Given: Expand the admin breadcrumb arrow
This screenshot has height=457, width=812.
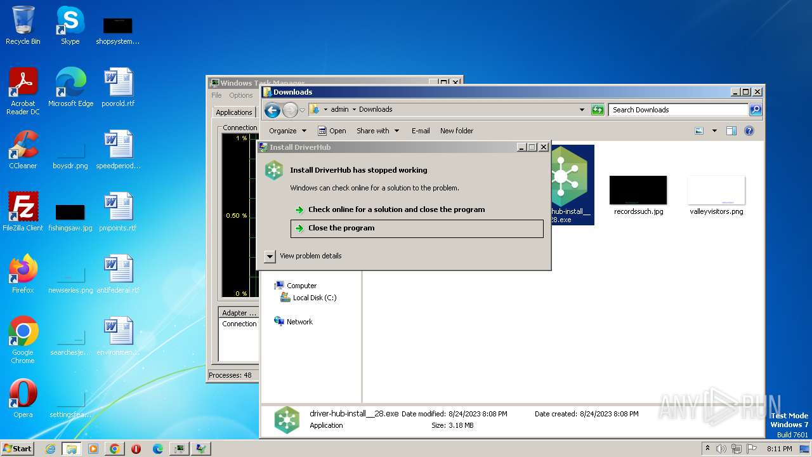Looking at the screenshot, I should 354,110.
